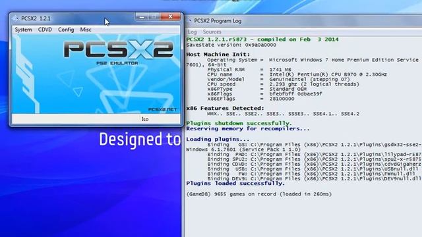
Task: Click the 'Physical RAM' log line
Action: pyautogui.click(x=249, y=70)
